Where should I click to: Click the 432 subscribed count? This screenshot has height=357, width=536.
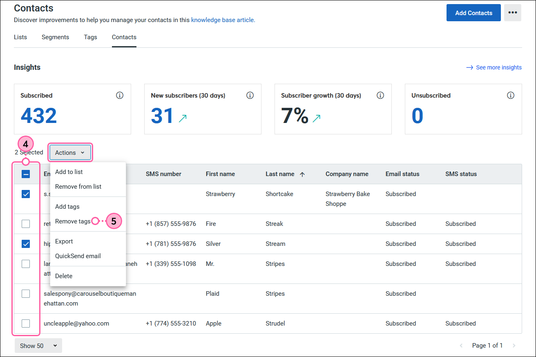point(39,116)
